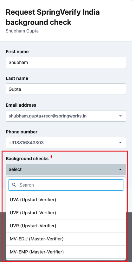The height and width of the screenshot is (263, 135).
Task: Pick the UVR (Upstart-Verifier) option
Action: coord(66,226)
